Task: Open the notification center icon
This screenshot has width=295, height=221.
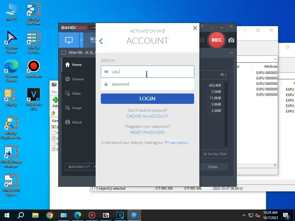Action: click(286, 216)
